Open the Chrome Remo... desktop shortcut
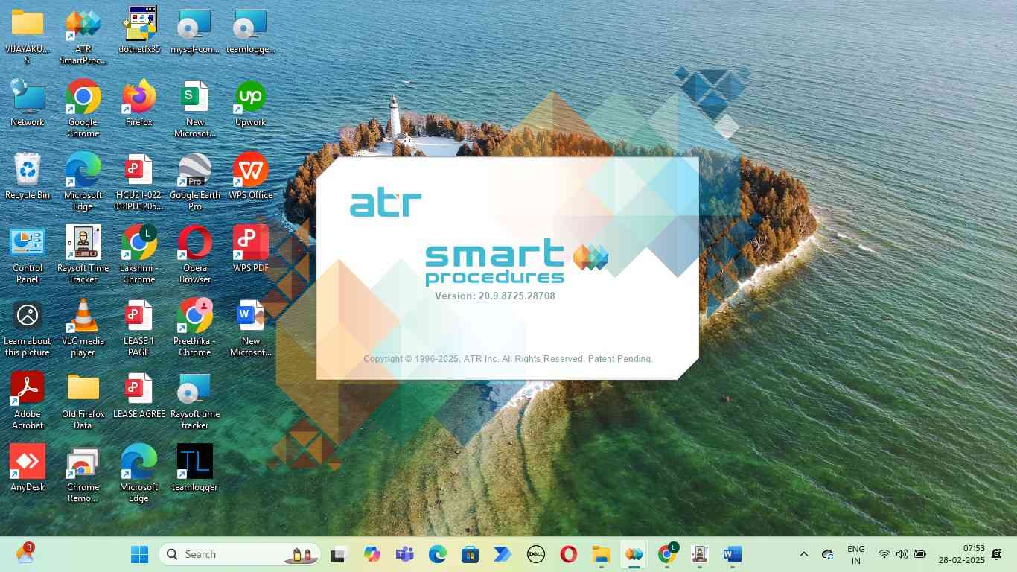Image resolution: width=1017 pixels, height=572 pixels. click(x=83, y=474)
